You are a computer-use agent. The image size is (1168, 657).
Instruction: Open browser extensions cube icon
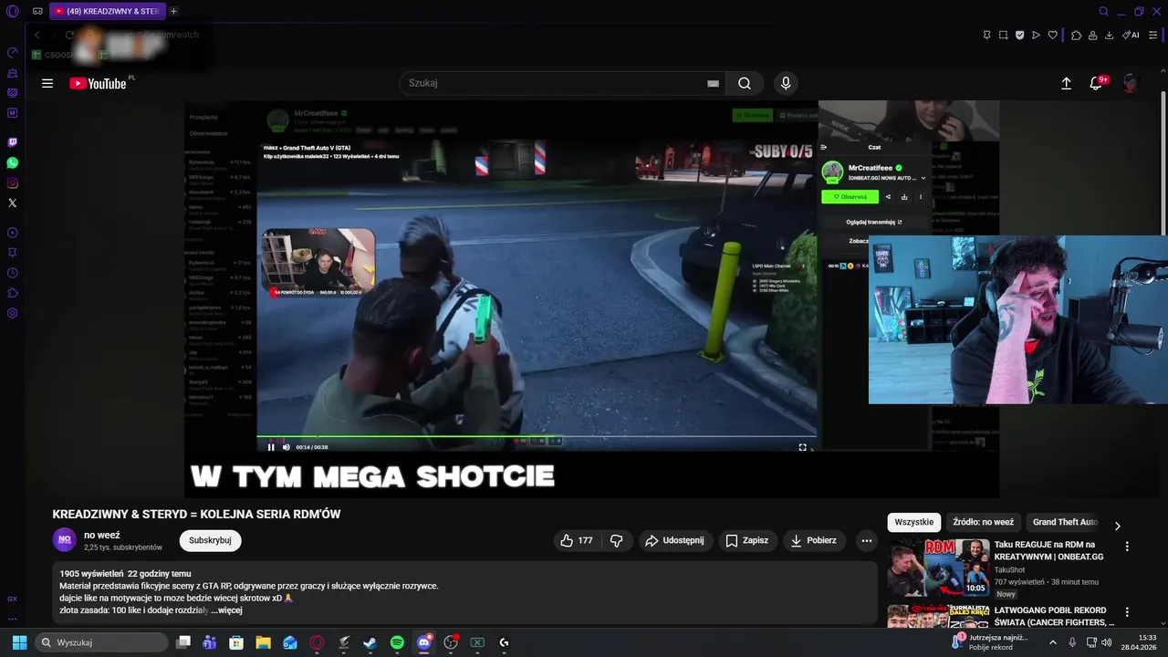[x=1076, y=36]
